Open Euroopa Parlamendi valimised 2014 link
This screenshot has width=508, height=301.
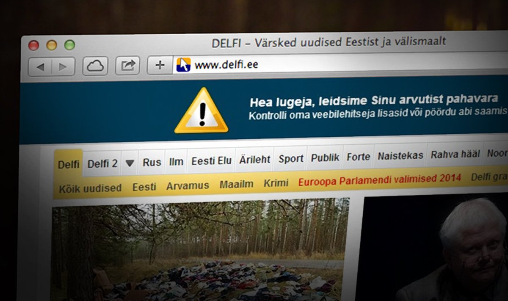[x=380, y=180]
